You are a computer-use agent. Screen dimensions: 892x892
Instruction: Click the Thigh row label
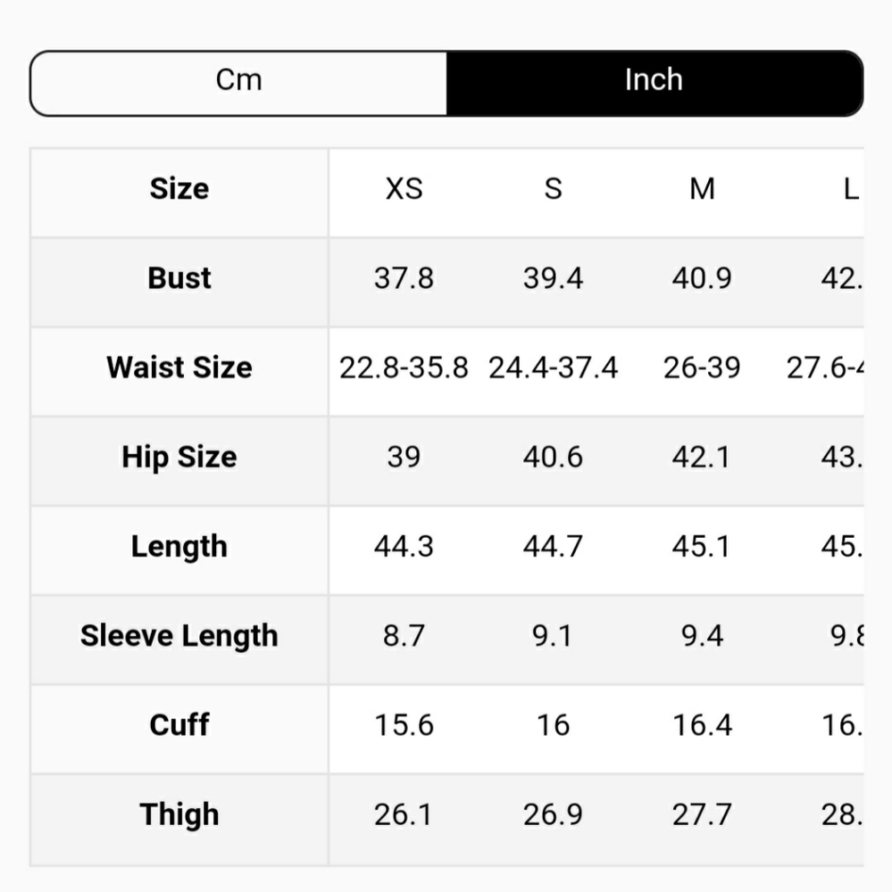pos(179,814)
